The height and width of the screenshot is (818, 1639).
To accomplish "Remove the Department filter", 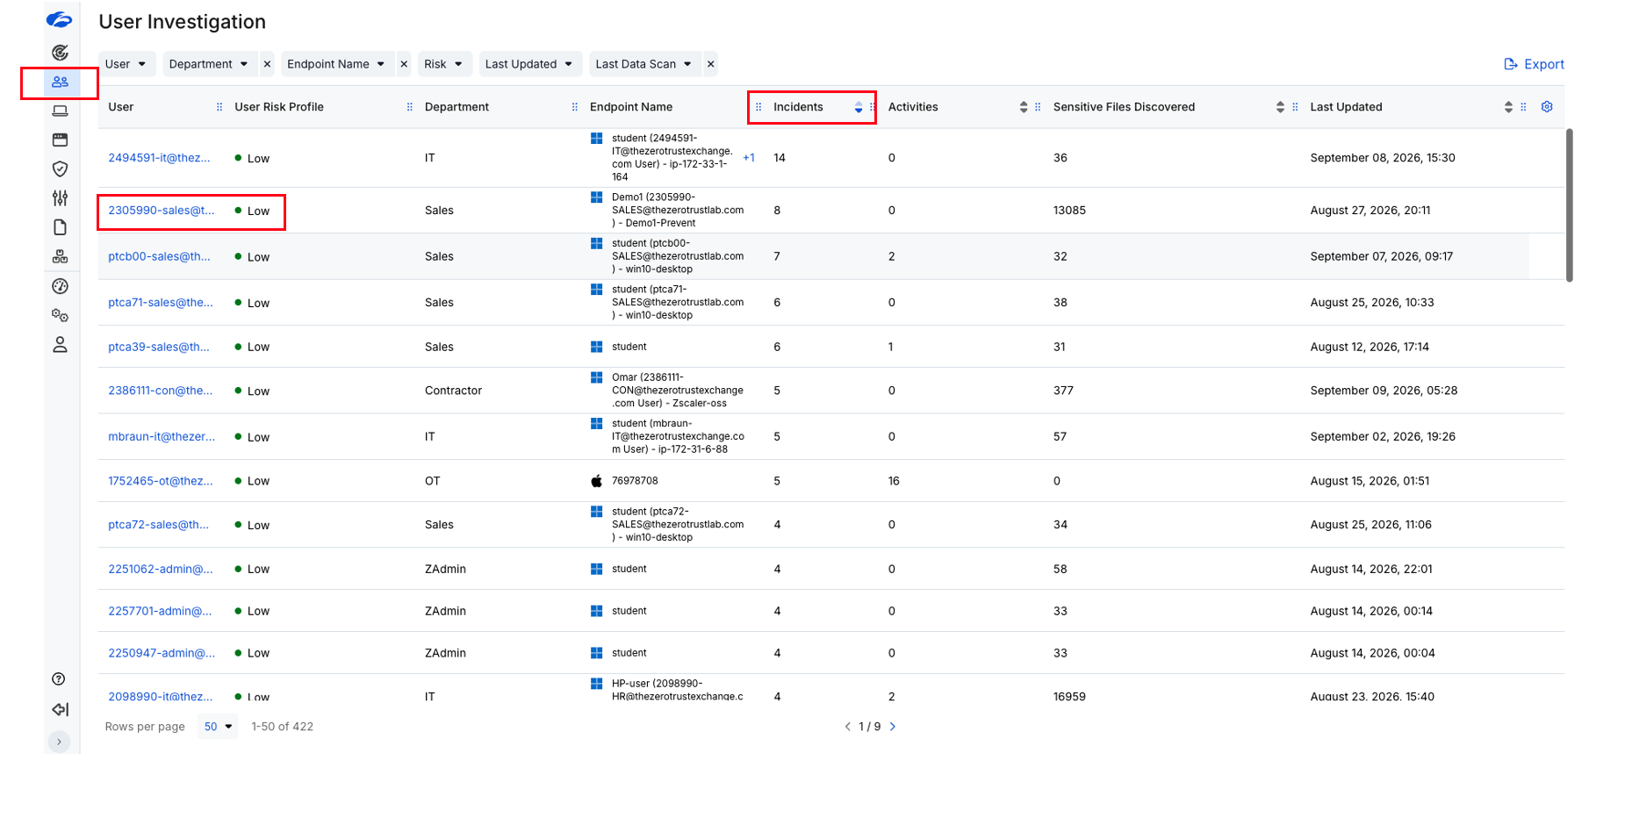I will 268,64.
